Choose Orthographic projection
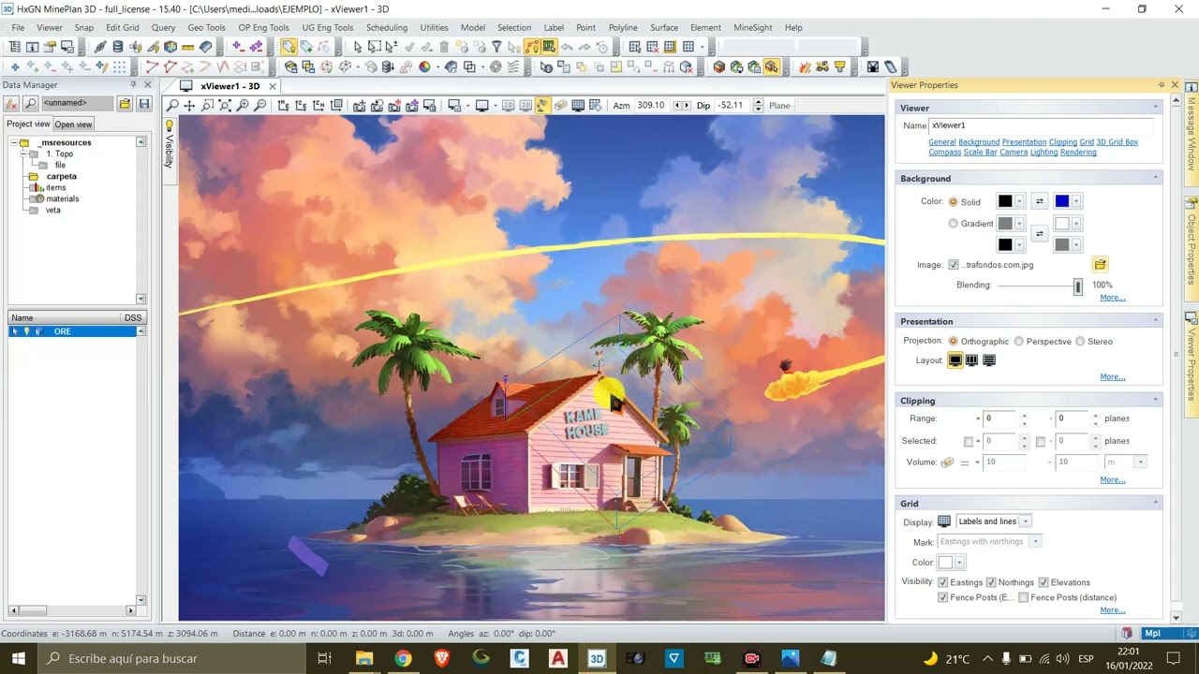The width and height of the screenshot is (1199, 674). [954, 342]
